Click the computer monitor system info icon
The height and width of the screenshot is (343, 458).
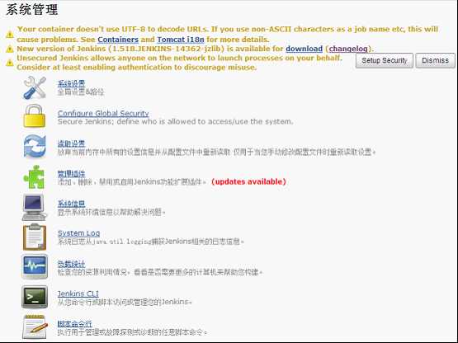click(34, 207)
